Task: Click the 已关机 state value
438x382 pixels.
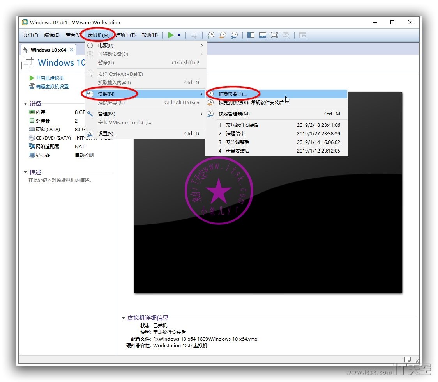Action: click(160, 326)
